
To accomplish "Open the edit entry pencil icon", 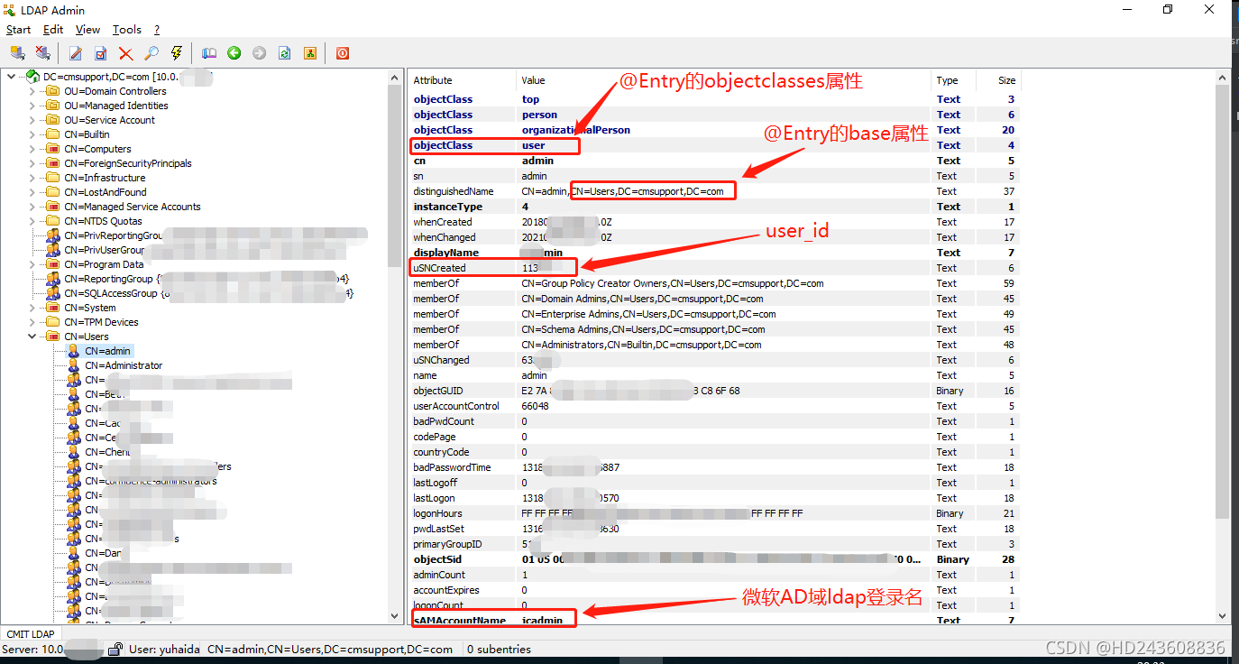I will coord(75,53).
